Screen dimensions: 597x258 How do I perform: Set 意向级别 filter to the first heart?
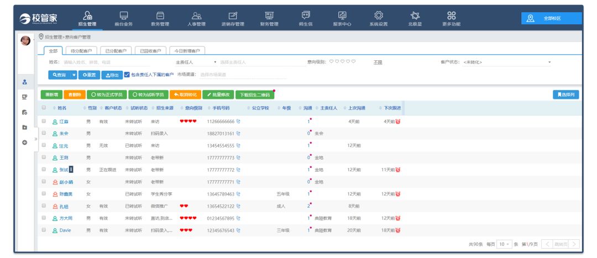tap(331, 62)
